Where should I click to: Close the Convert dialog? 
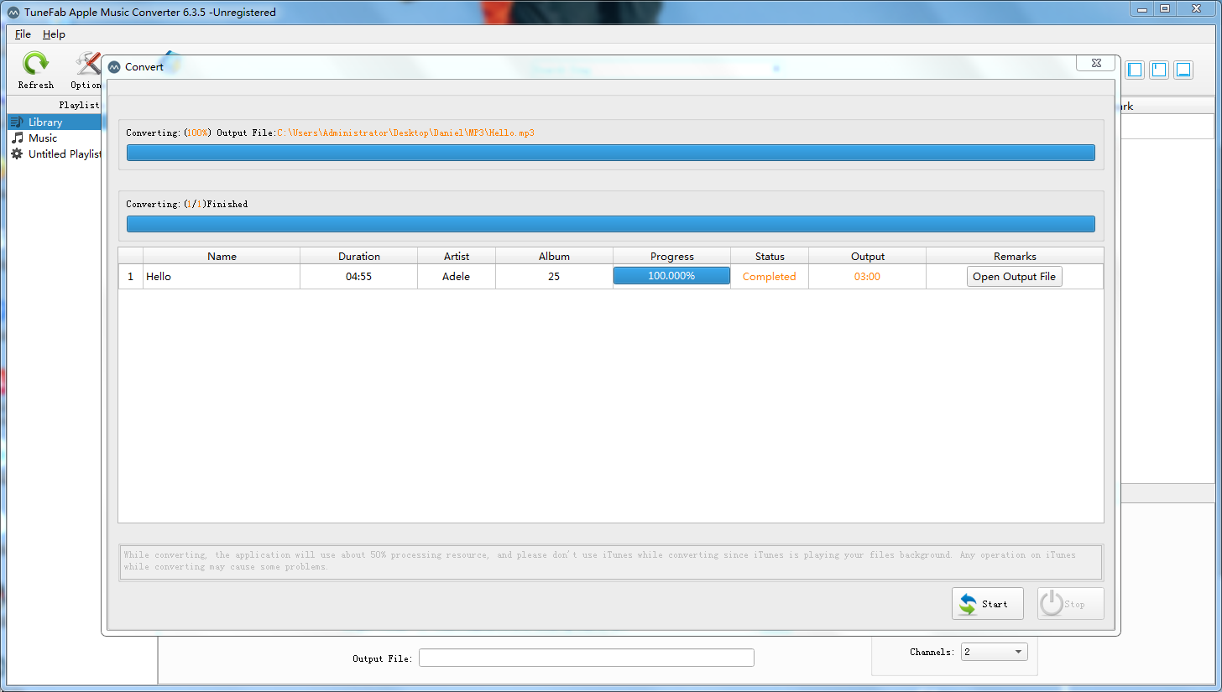click(1095, 64)
